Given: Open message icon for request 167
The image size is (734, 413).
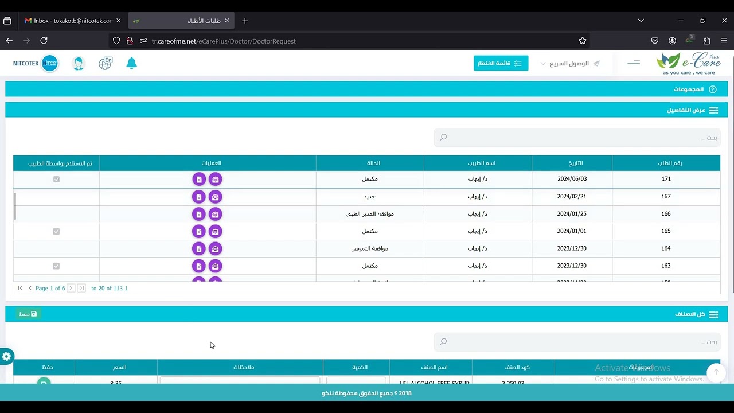Looking at the screenshot, I should [x=215, y=197].
